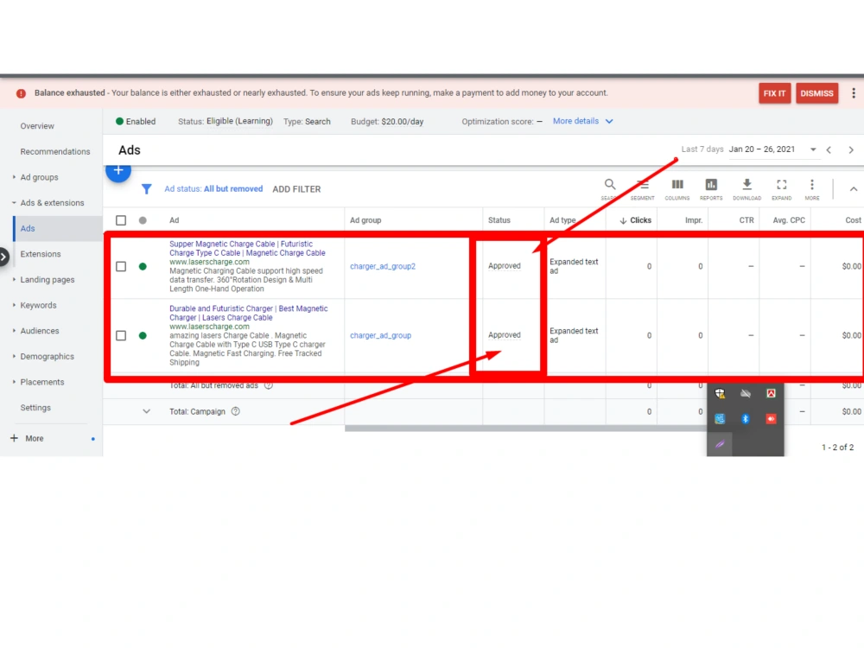Screen dimensions: 864x648
Task: Click help icon beside Total: All but removed ads
Action: coord(269,385)
